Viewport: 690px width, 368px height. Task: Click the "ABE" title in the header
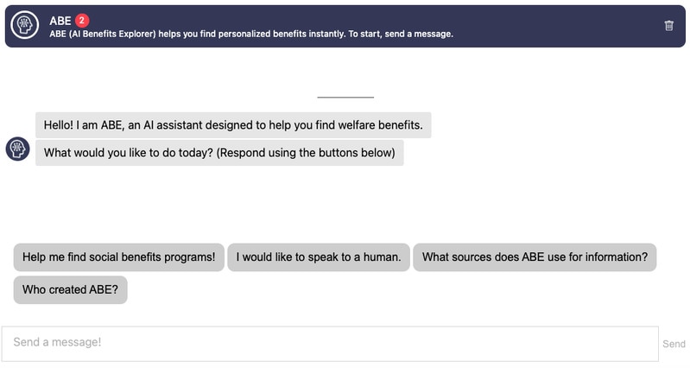coord(60,20)
